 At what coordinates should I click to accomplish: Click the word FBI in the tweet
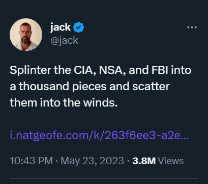click(x=160, y=70)
